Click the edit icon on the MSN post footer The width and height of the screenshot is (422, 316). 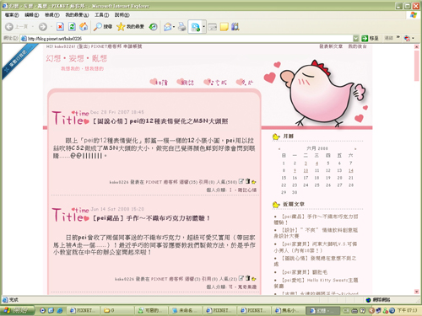[x=241, y=181]
